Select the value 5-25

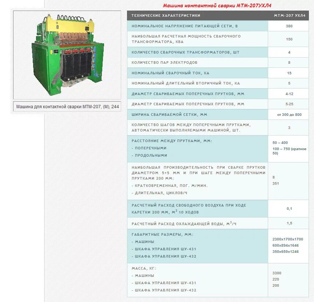click(289, 104)
